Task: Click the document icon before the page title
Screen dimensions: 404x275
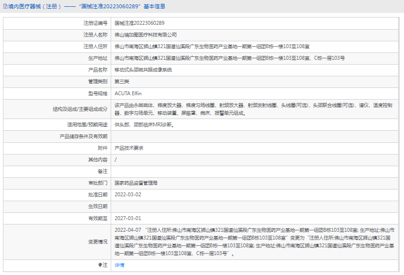Action: point(5,6)
